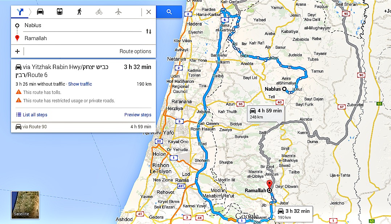391x224 pixels.
Task: Choose cycling directions icon
Action: coord(99,12)
